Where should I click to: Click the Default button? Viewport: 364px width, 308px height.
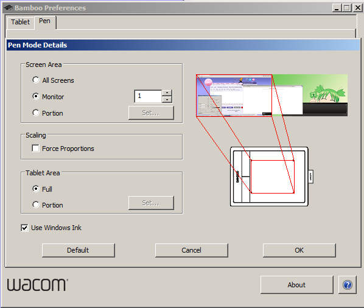(x=79, y=250)
